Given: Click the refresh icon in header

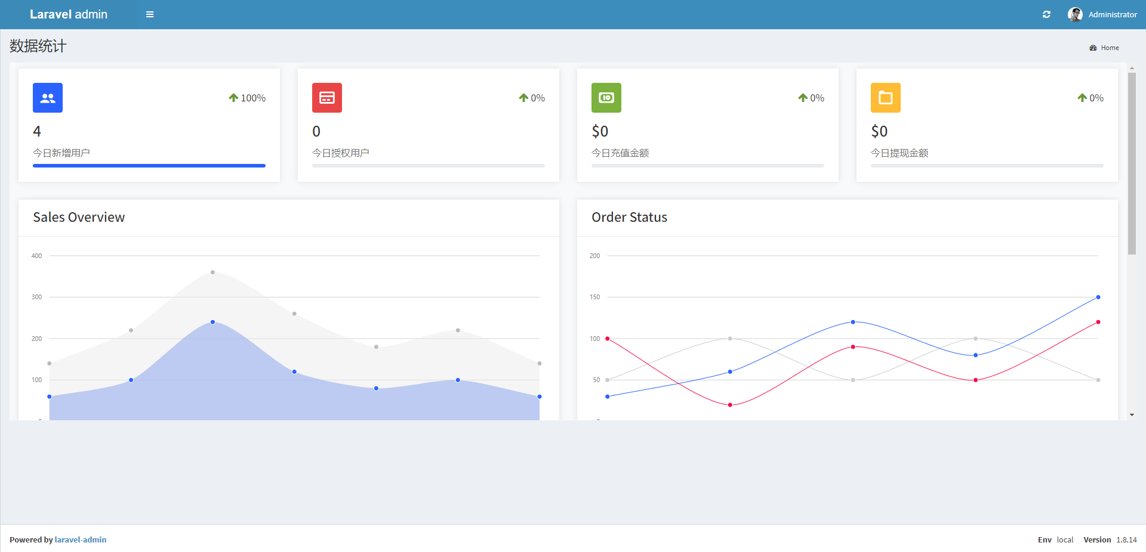Looking at the screenshot, I should pos(1046,14).
